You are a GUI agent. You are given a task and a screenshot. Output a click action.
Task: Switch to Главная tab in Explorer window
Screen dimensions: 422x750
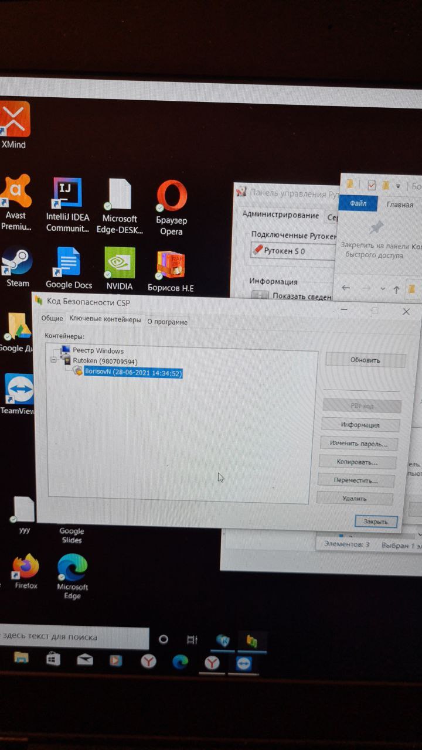click(x=400, y=204)
